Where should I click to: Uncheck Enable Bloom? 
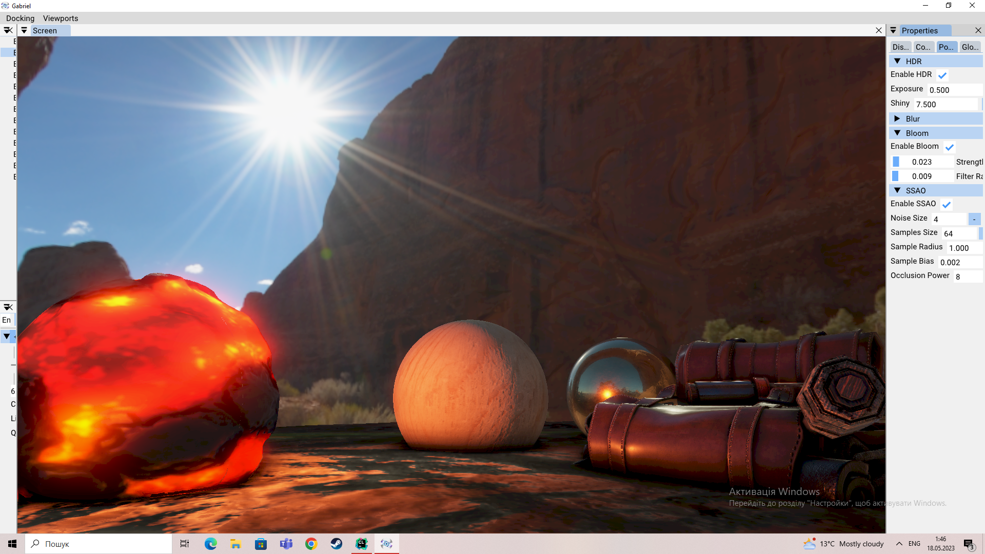pos(949,147)
